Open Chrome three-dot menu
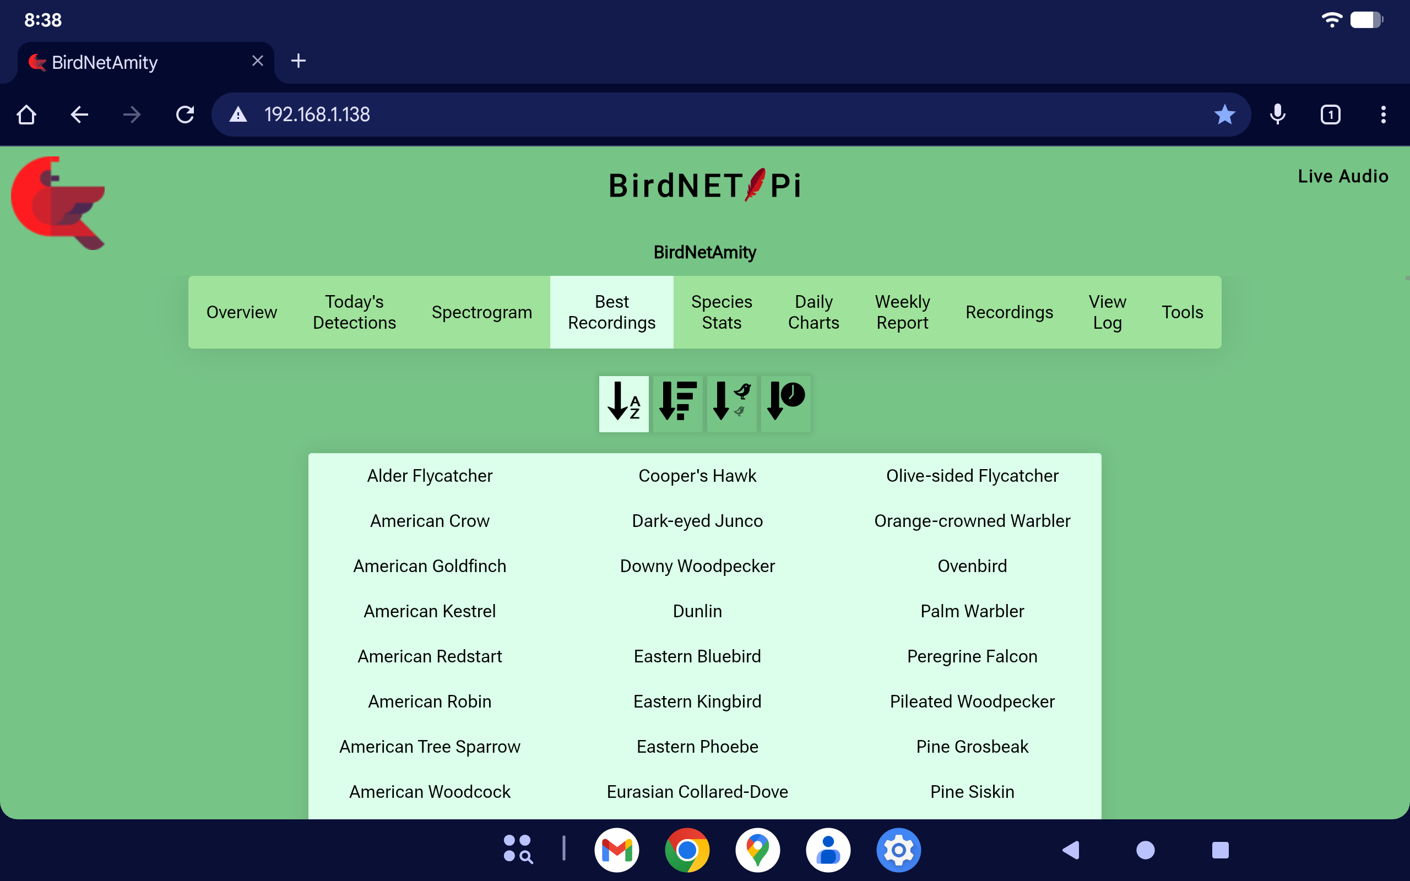 (x=1382, y=115)
